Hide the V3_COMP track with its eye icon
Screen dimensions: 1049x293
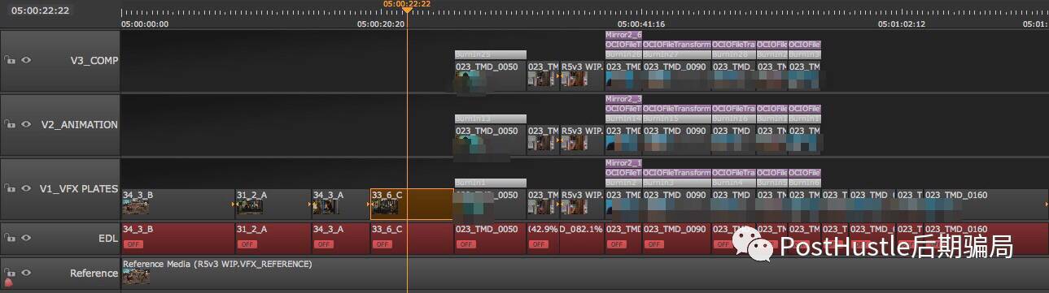point(26,60)
